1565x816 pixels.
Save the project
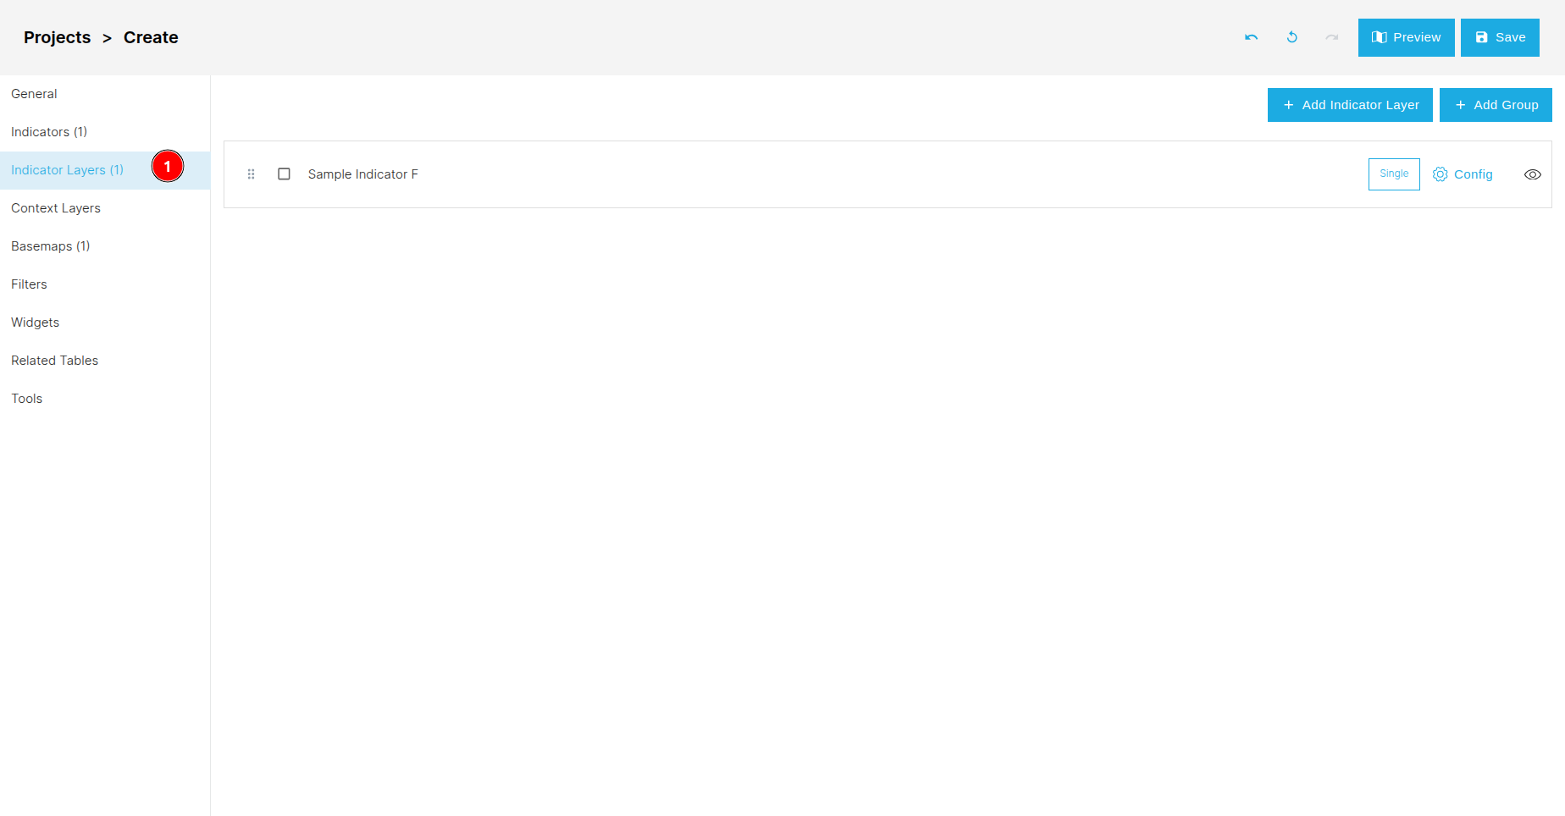point(1500,37)
